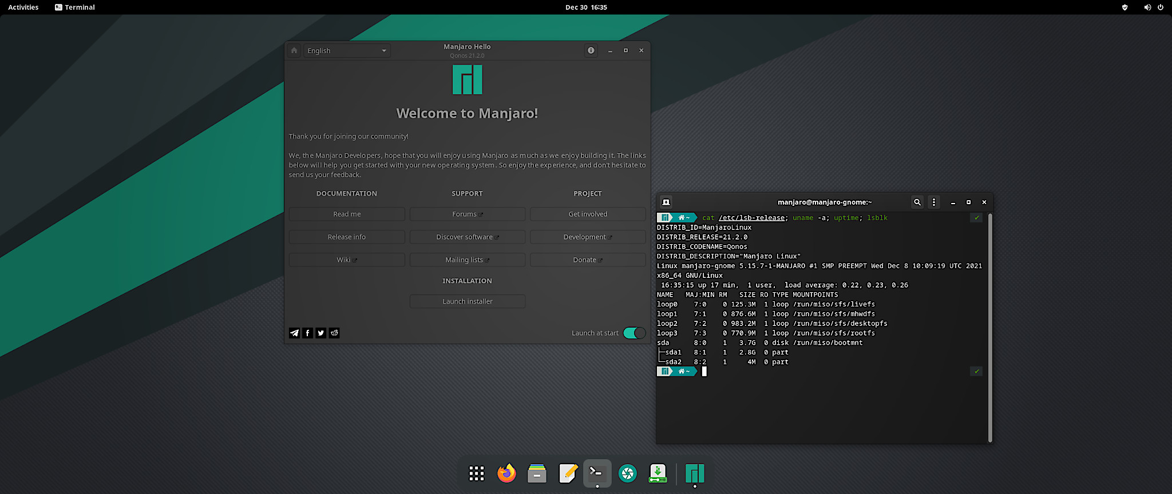Open the screenshot camera app in dock
The height and width of the screenshot is (494, 1172).
coord(628,473)
